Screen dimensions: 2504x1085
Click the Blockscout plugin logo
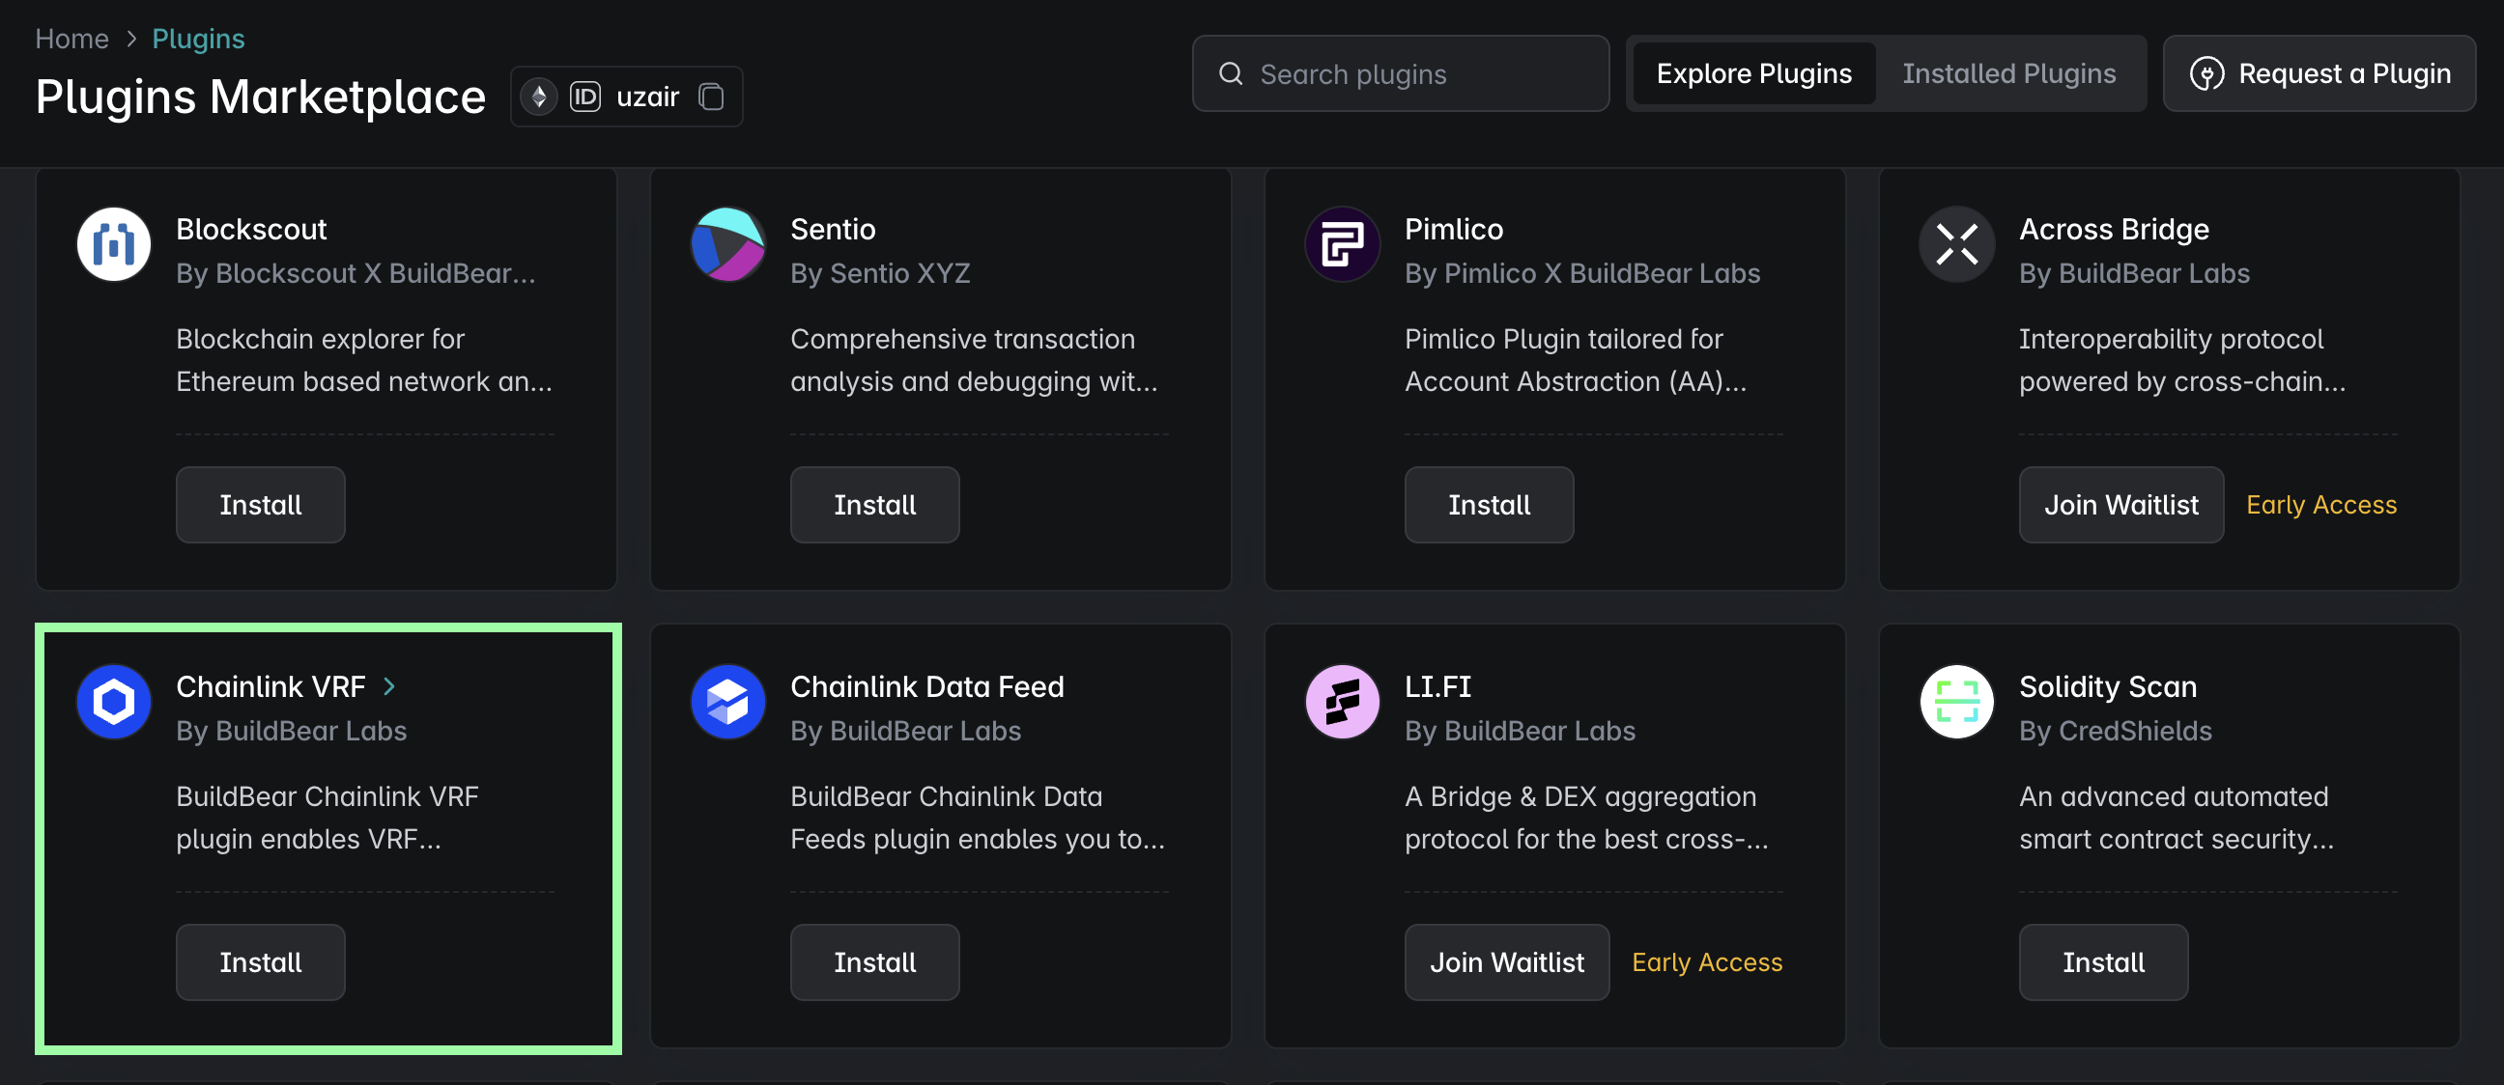(x=114, y=245)
